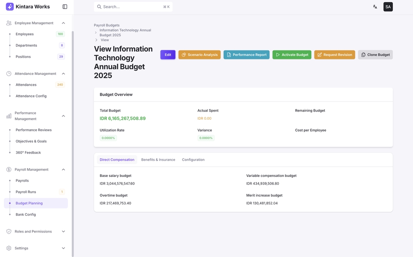Expand the Settings section
Viewport: 413px width, 257px height.
pos(63,248)
